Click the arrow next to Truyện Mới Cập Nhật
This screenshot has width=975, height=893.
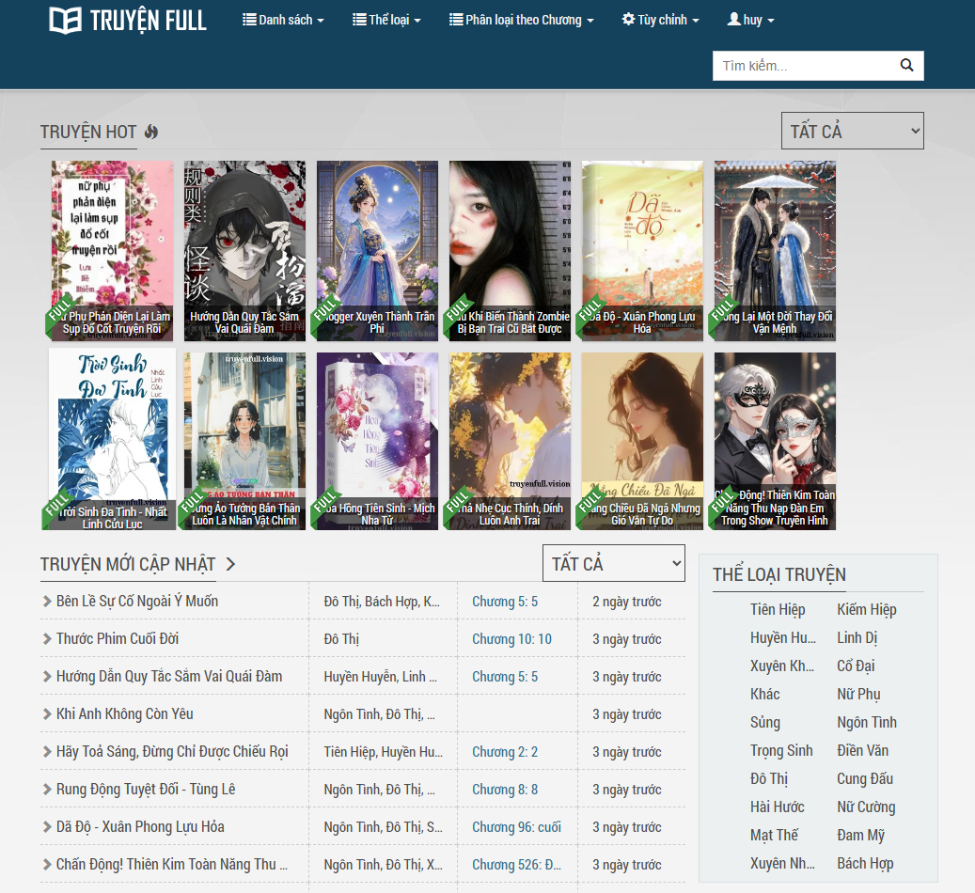(x=231, y=565)
